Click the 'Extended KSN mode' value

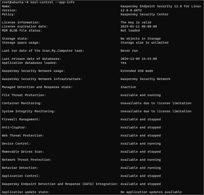coord(137,71)
